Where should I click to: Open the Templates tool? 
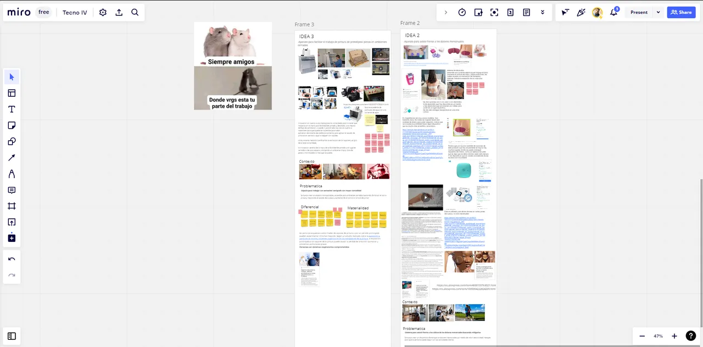(x=12, y=93)
